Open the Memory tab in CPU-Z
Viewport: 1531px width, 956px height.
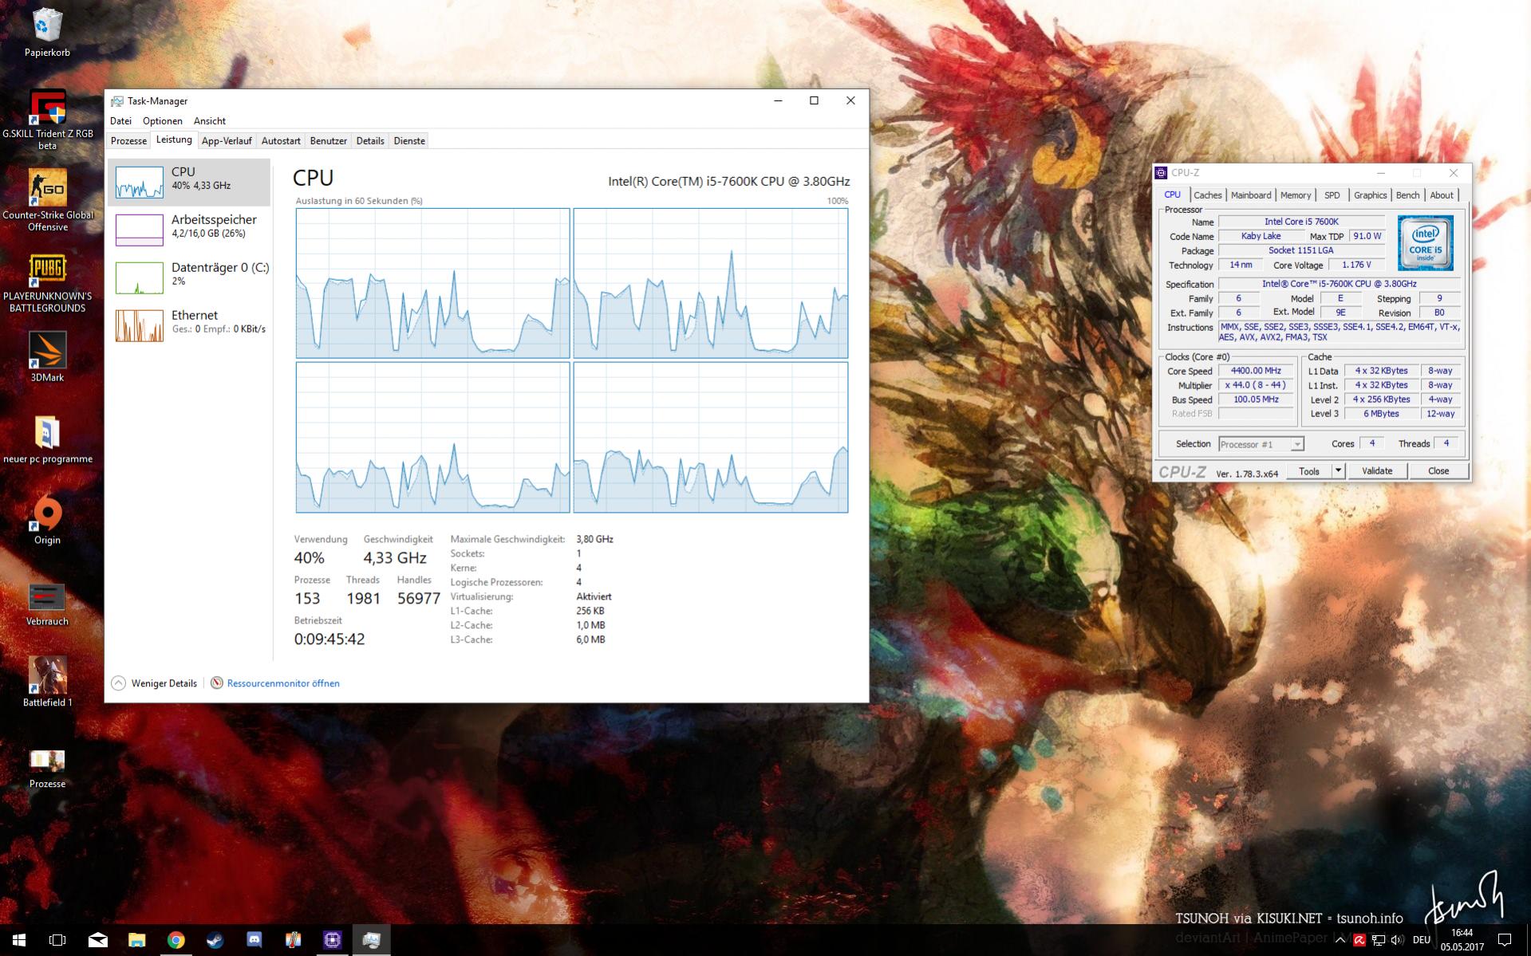1296,195
